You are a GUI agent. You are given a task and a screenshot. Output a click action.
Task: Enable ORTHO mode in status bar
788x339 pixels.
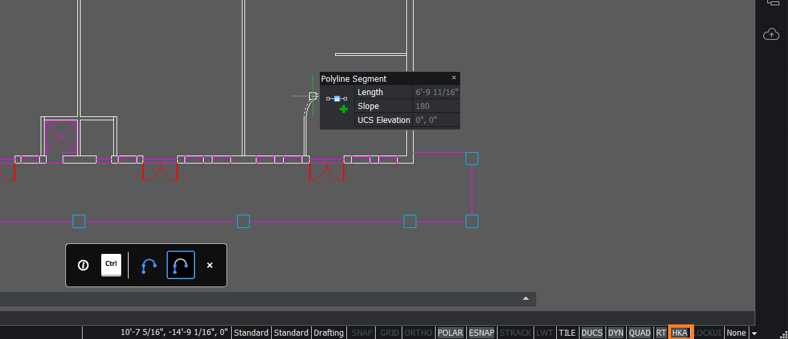(x=418, y=332)
